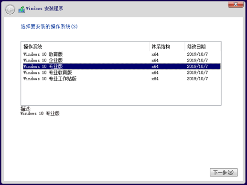Select the highlighted Windows 10 专业版 row
The image size is (247, 185).
[x=122, y=66]
